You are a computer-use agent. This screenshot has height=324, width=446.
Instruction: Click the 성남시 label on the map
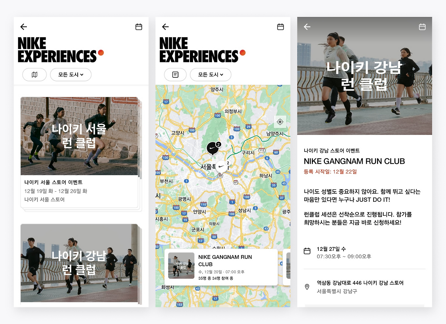pyautogui.click(x=245, y=210)
